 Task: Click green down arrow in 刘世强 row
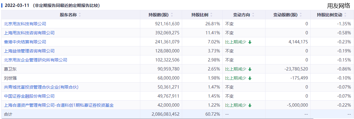point(250,78)
